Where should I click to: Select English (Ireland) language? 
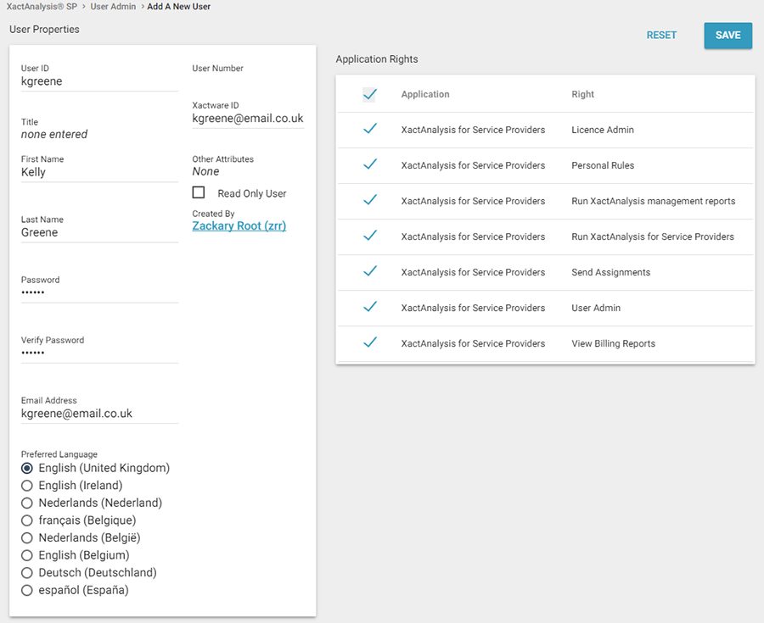pos(27,486)
